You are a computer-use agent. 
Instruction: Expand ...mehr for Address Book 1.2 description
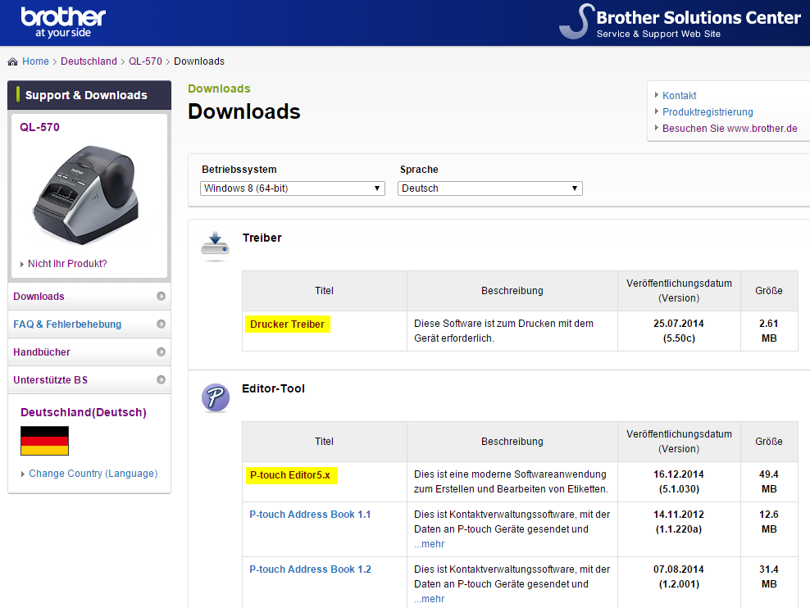tap(430, 599)
